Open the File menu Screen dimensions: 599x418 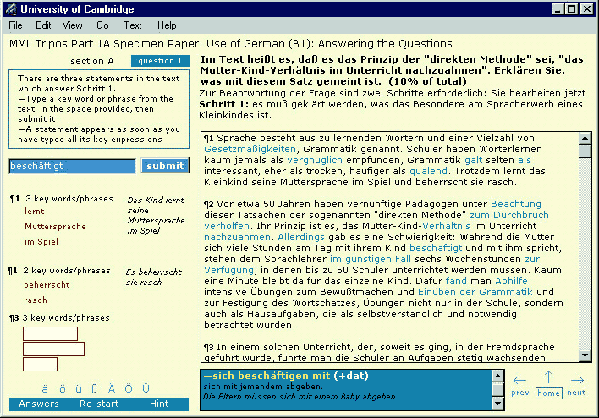point(15,25)
